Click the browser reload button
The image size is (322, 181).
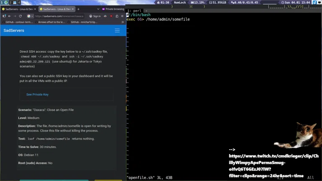(20, 16)
